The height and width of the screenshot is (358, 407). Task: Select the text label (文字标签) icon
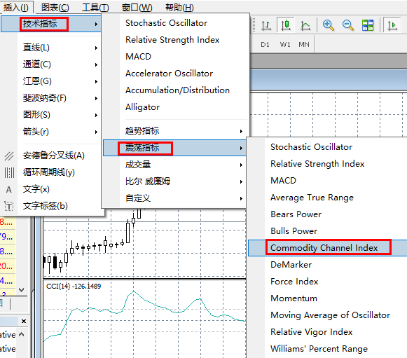tap(9, 206)
